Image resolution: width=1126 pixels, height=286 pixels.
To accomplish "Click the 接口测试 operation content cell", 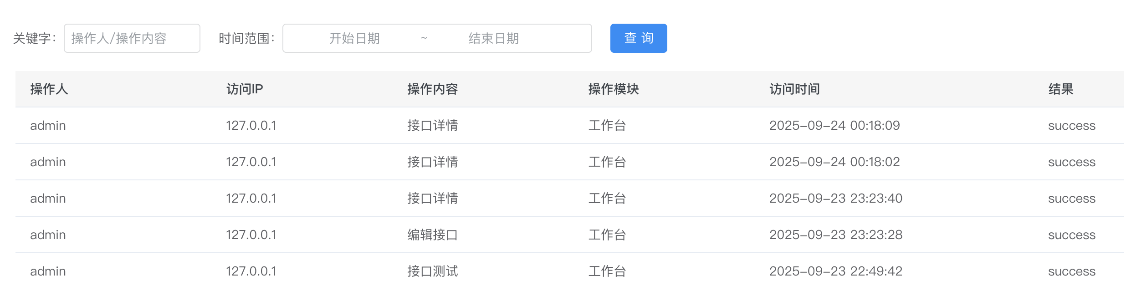I will [432, 271].
